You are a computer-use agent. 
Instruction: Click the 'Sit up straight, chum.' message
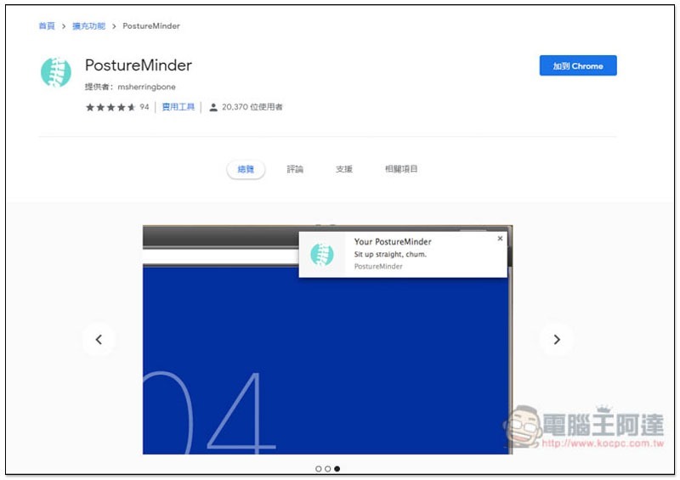(x=390, y=255)
